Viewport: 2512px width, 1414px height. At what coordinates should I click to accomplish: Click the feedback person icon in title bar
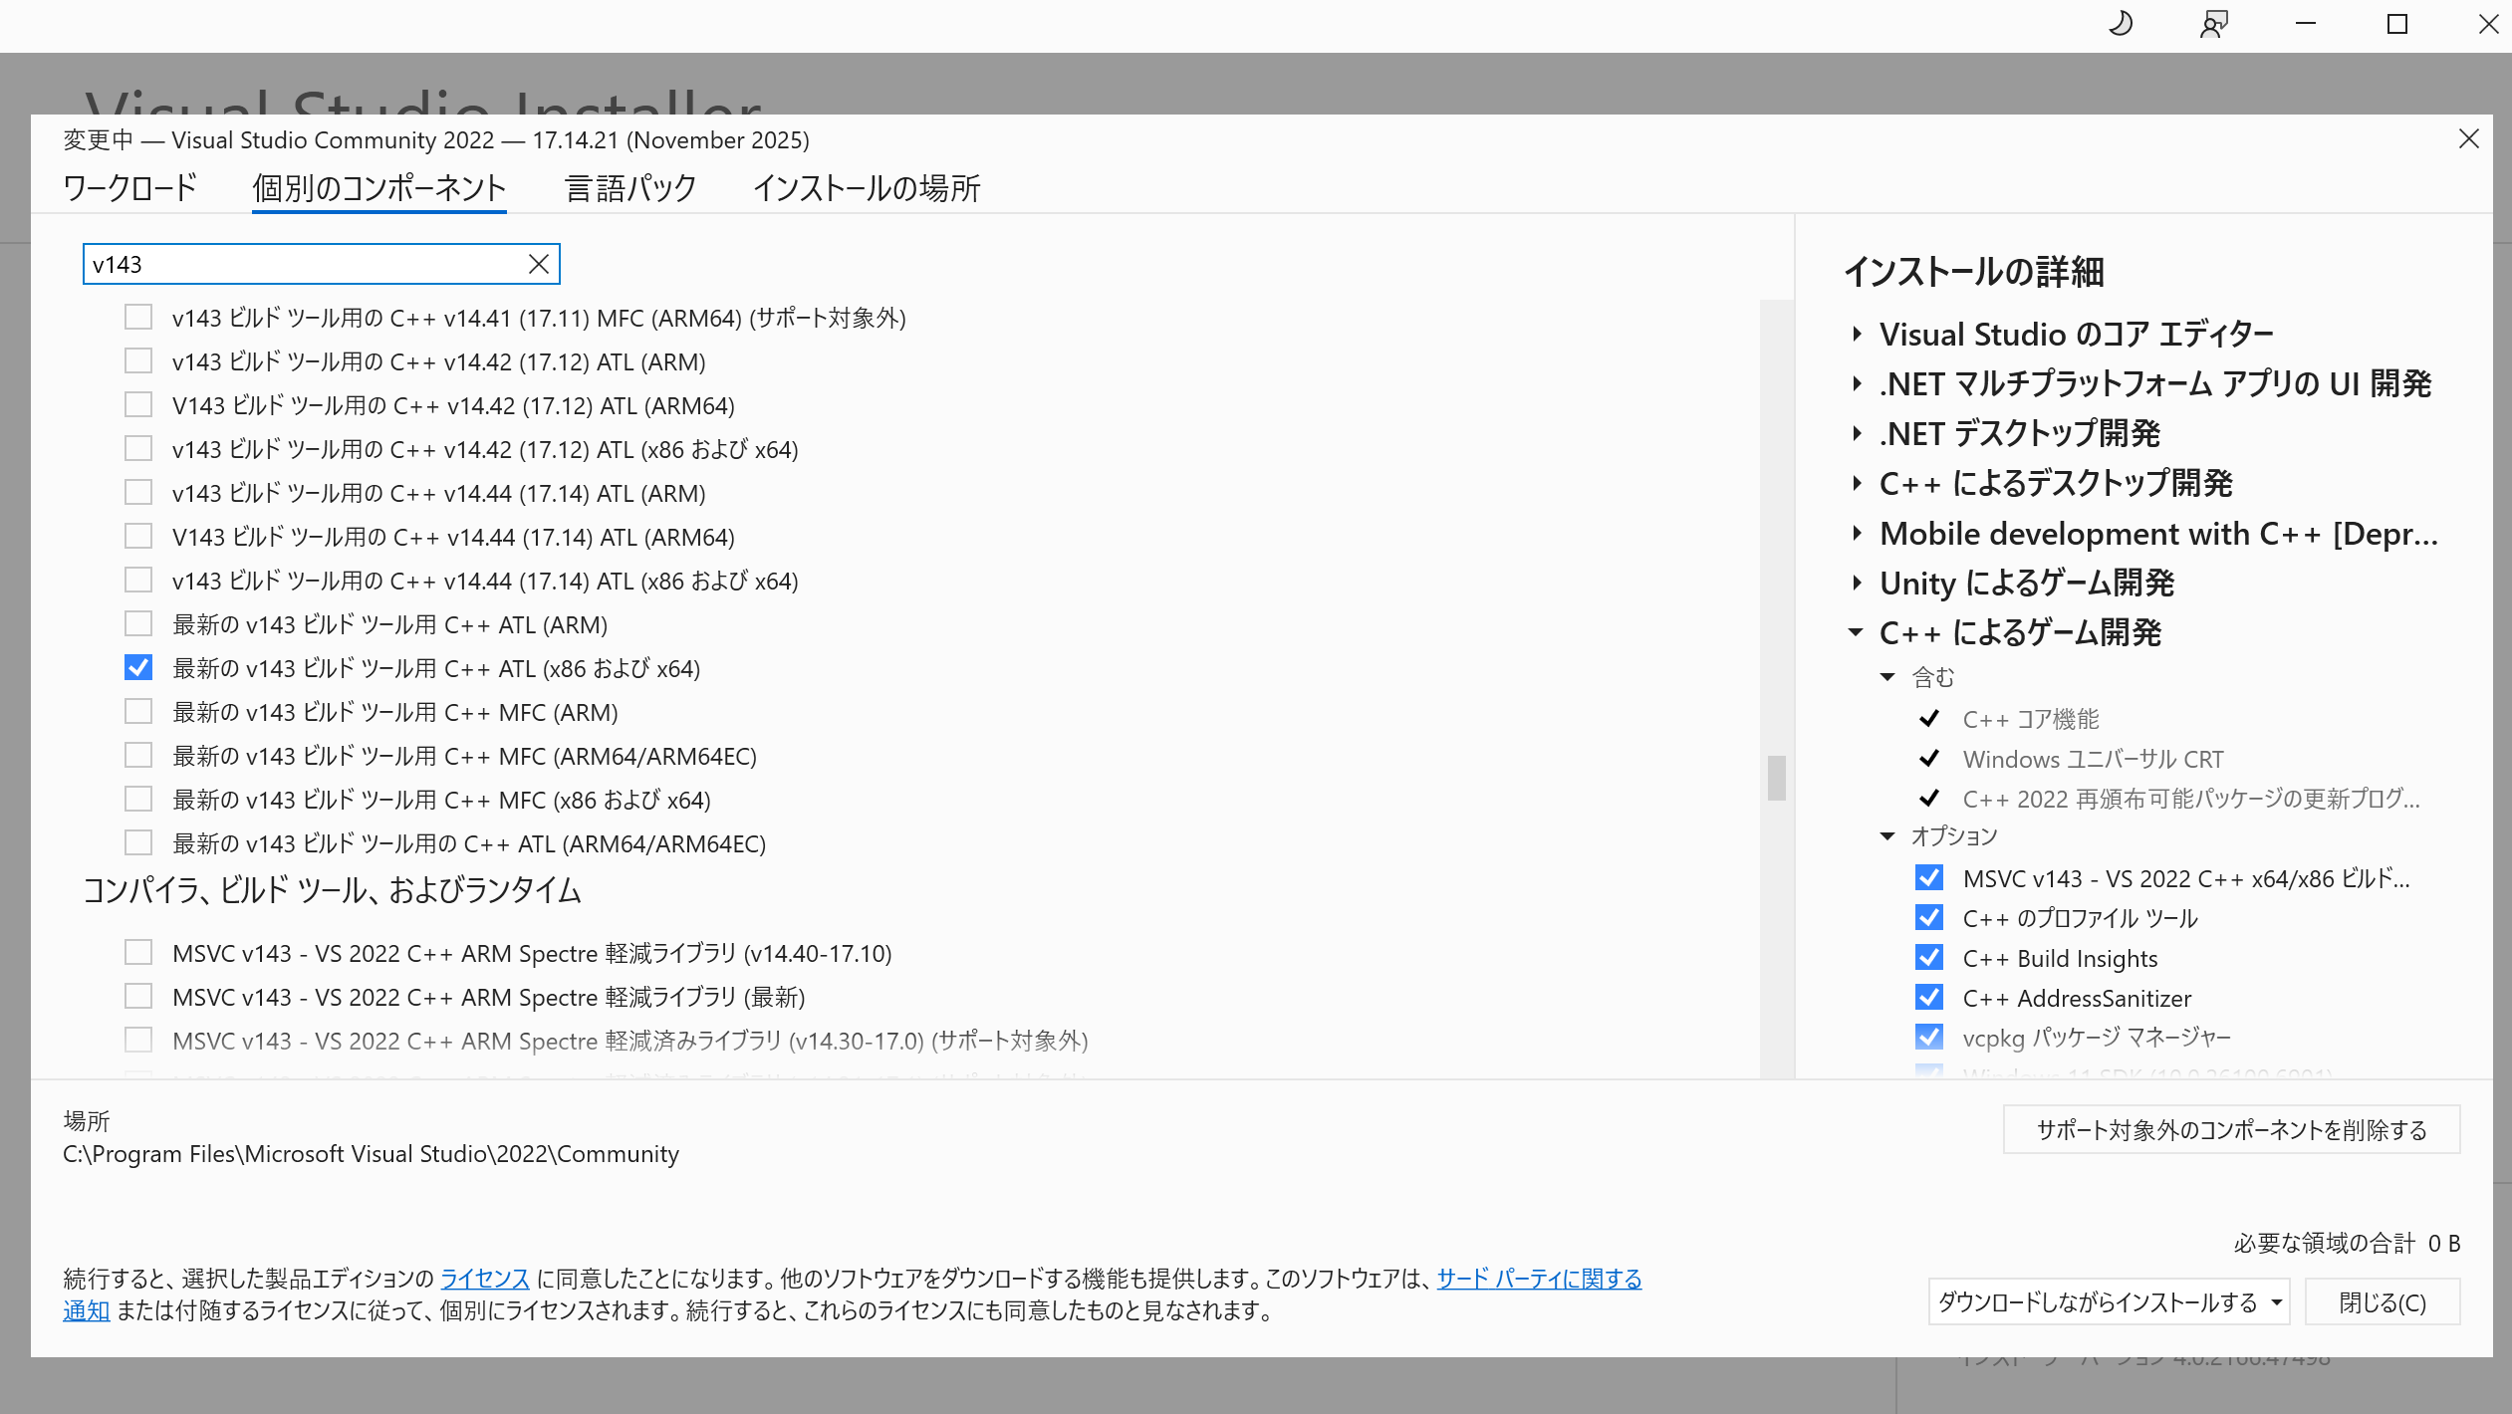2213,24
